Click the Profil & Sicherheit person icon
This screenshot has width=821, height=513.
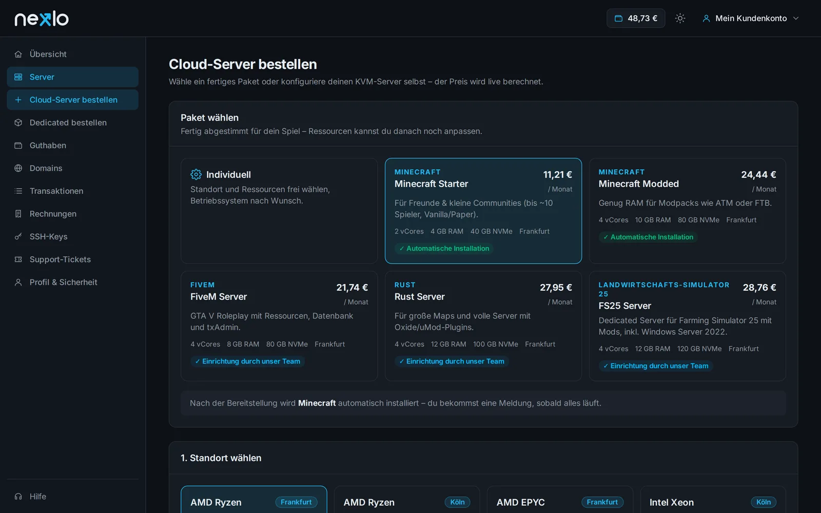pos(18,282)
